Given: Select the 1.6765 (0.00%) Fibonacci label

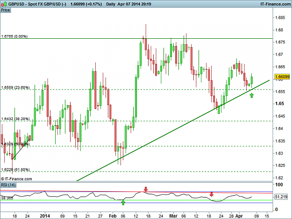Looking at the screenshot, I should (14, 36).
